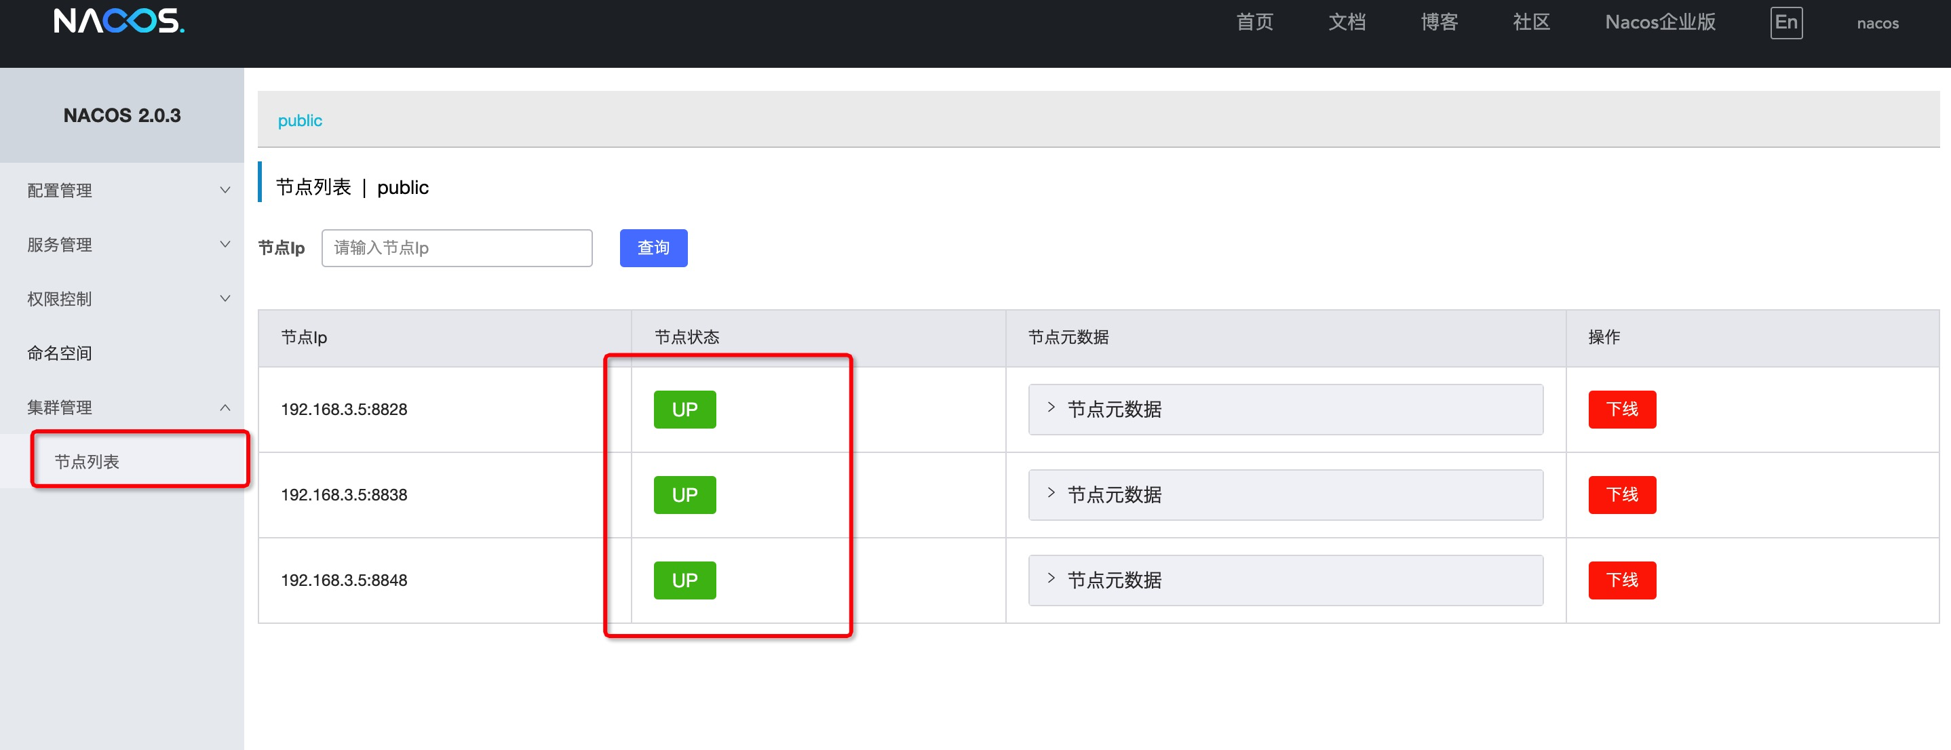
Task: Open the 命名空间 menu item
Action: [60, 353]
